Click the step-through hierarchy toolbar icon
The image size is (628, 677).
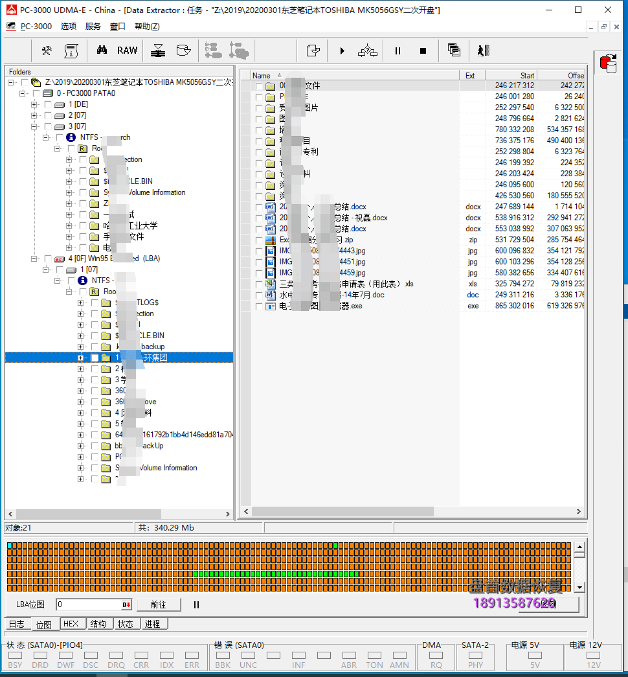(368, 51)
